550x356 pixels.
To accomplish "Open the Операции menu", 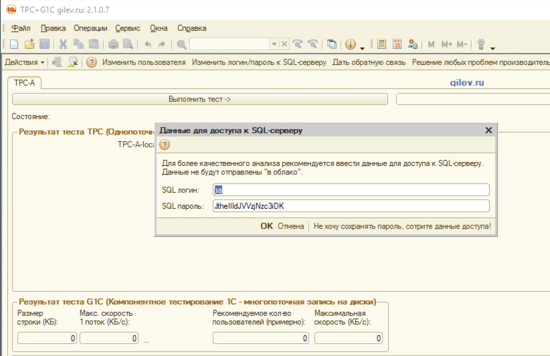I will coord(91,28).
